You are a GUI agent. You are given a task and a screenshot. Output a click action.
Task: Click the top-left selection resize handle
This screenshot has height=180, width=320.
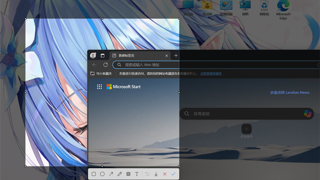[25, 18]
